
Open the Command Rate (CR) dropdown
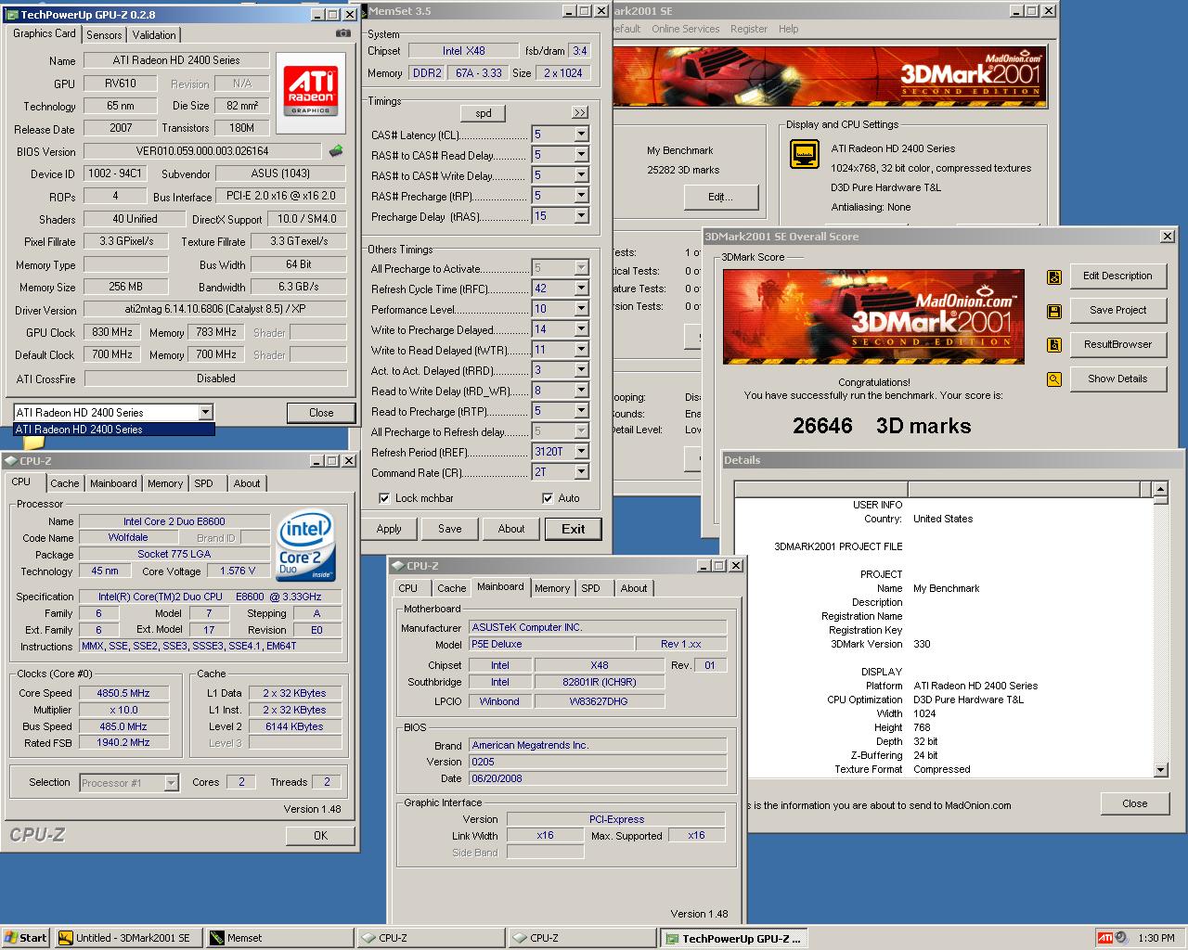pyautogui.click(x=581, y=472)
